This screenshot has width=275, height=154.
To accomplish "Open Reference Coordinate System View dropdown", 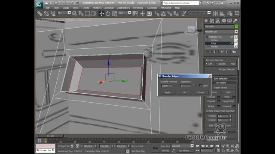I will point(130,13).
